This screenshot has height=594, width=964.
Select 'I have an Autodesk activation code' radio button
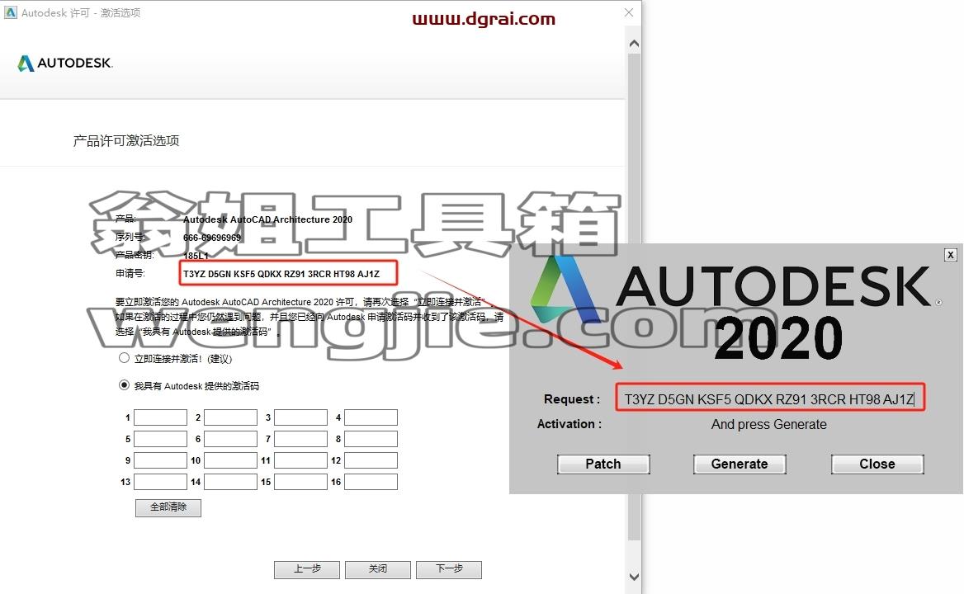pyautogui.click(x=124, y=385)
